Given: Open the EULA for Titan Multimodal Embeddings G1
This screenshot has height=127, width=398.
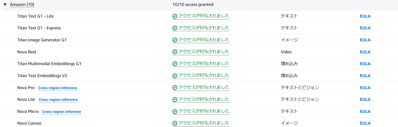Looking at the screenshot, I should click(x=365, y=64).
